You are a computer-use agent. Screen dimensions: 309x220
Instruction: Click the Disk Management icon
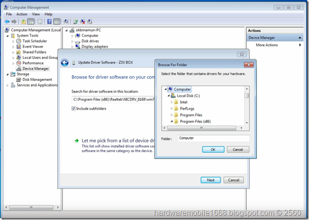19,80
